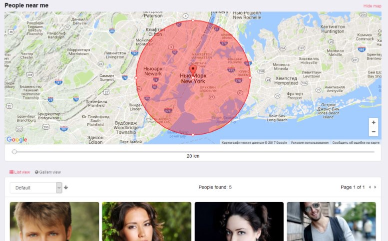This screenshot has height=241, width=388.
Task: Click the right handle of the radius circle
Action: click(250, 78)
